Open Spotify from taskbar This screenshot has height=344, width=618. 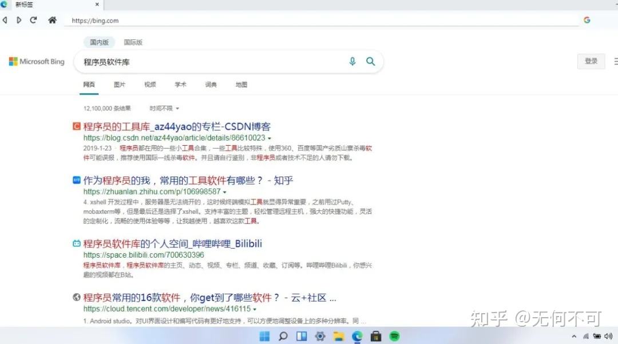pos(394,336)
